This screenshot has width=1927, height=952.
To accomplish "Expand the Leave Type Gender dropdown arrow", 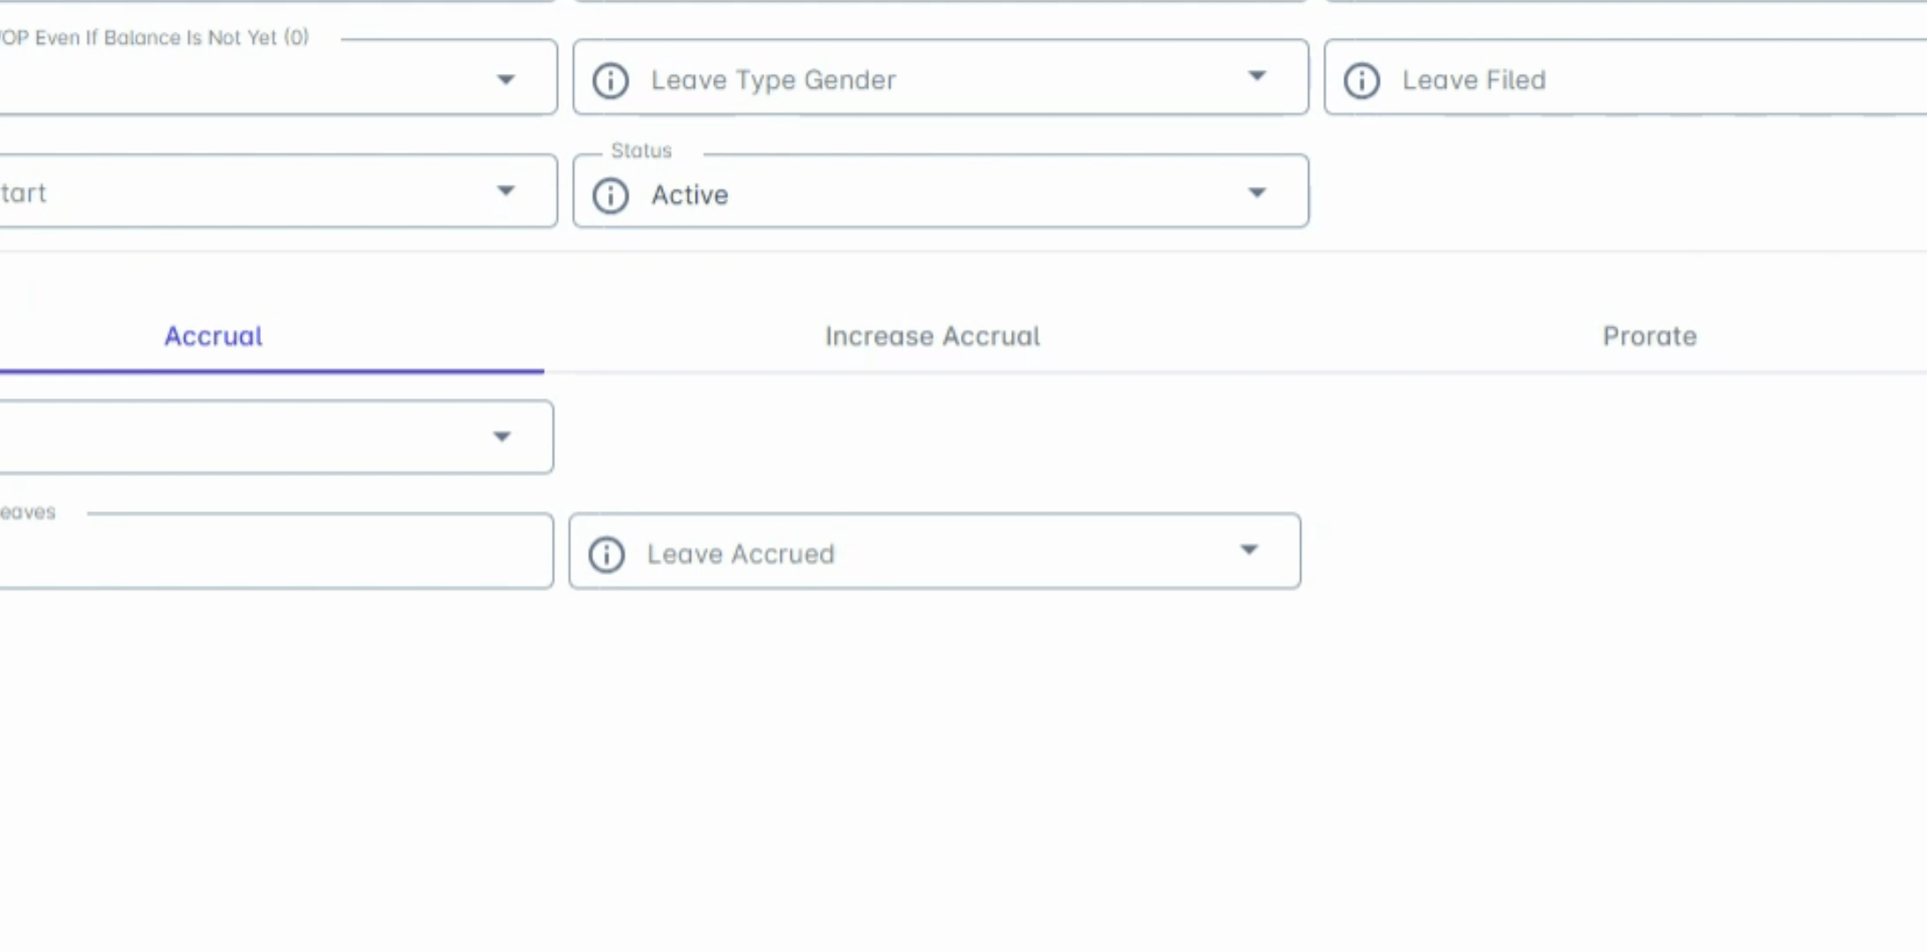I will click(x=1257, y=77).
